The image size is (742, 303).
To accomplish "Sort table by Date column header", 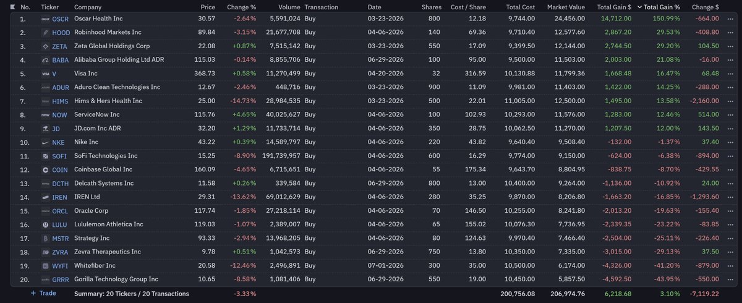I will 375,7.
